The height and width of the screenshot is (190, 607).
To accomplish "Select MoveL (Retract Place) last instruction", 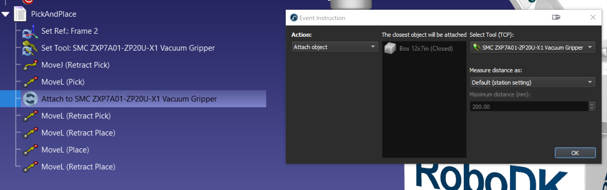I will tap(78, 167).
